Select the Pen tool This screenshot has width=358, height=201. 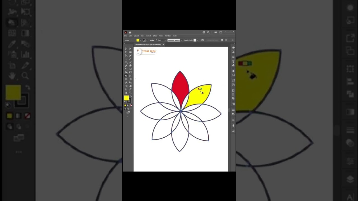[126, 56]
